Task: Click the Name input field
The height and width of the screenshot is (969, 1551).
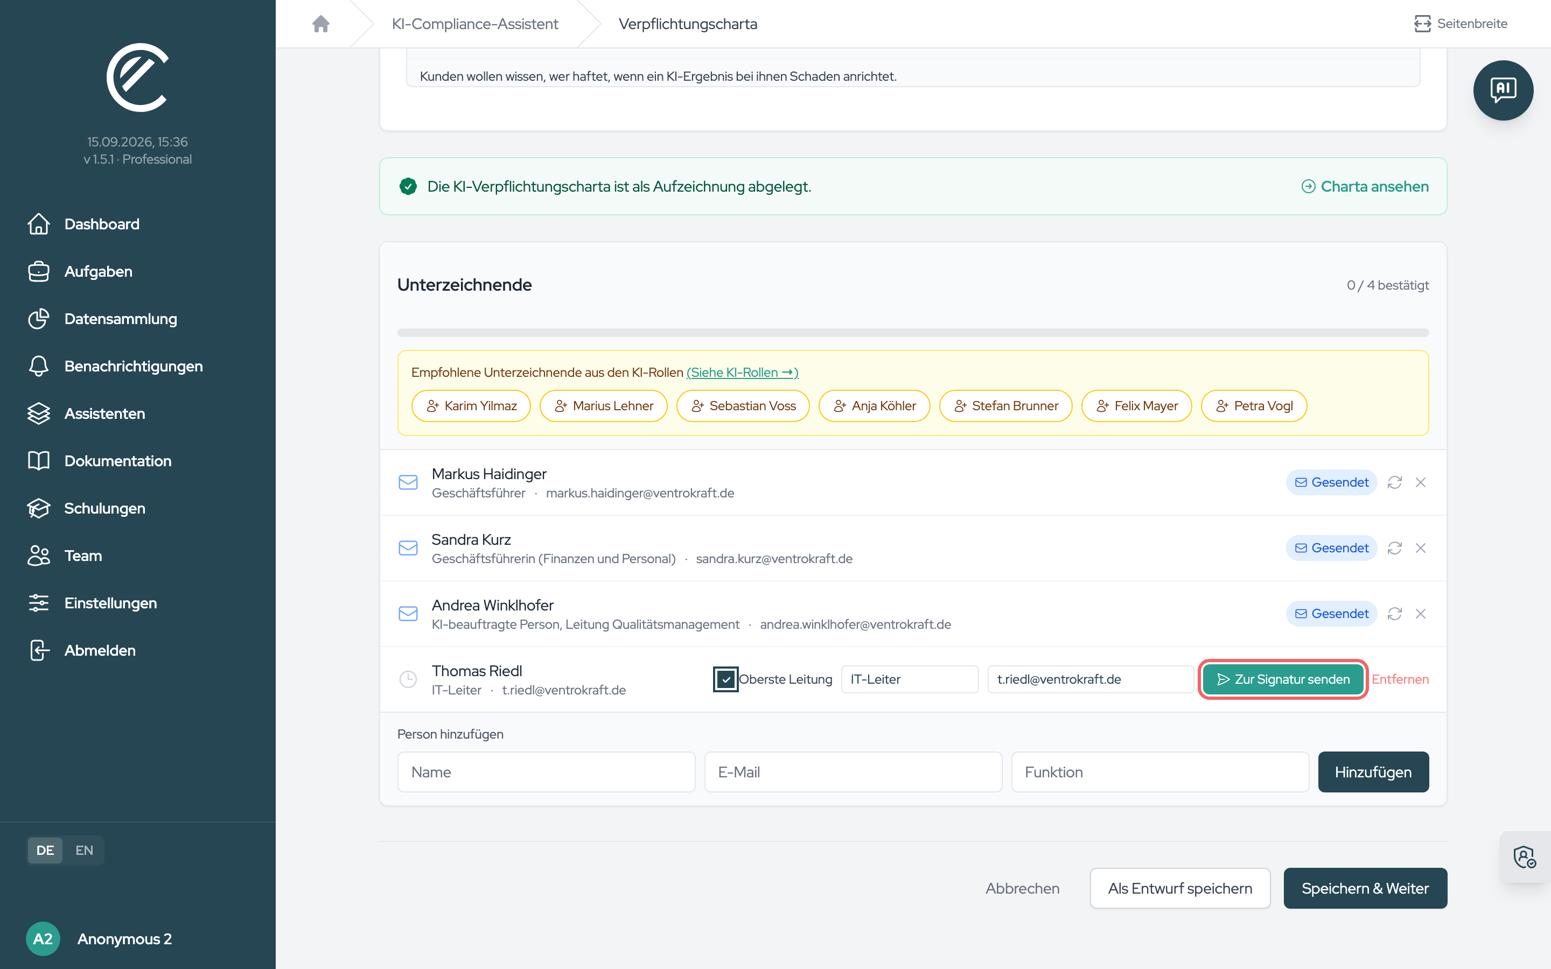Action: coord(546,773)
